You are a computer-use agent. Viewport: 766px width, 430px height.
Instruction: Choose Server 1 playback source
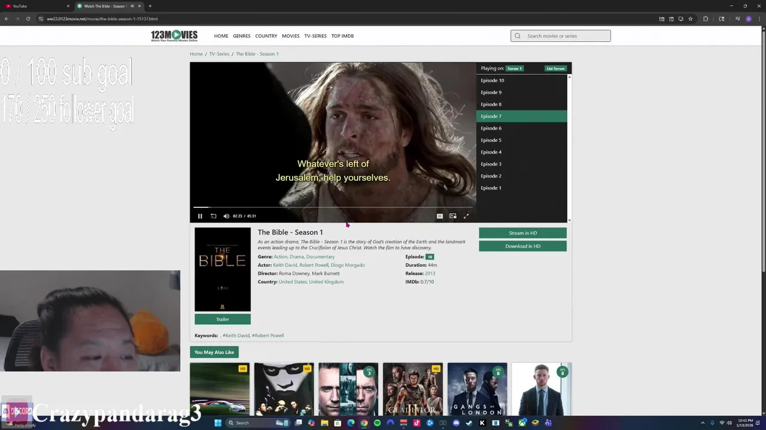514,69
